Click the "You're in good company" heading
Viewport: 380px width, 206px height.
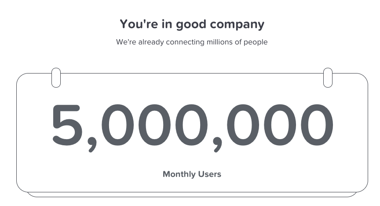pos(192,24)
